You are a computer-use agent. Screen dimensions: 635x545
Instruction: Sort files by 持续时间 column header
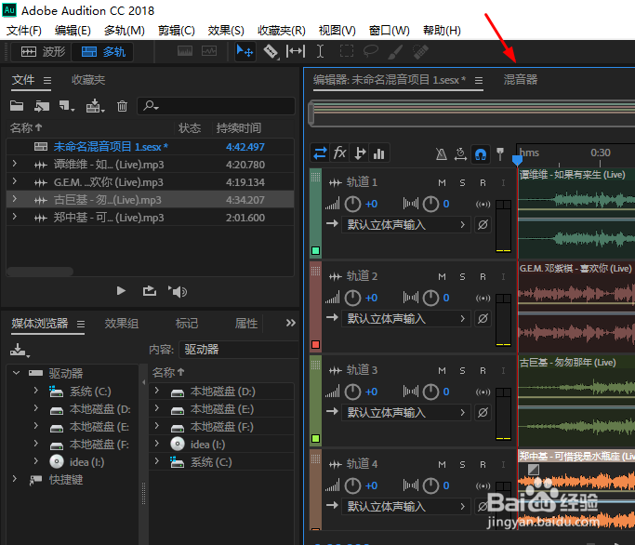[x=239, y=128]
